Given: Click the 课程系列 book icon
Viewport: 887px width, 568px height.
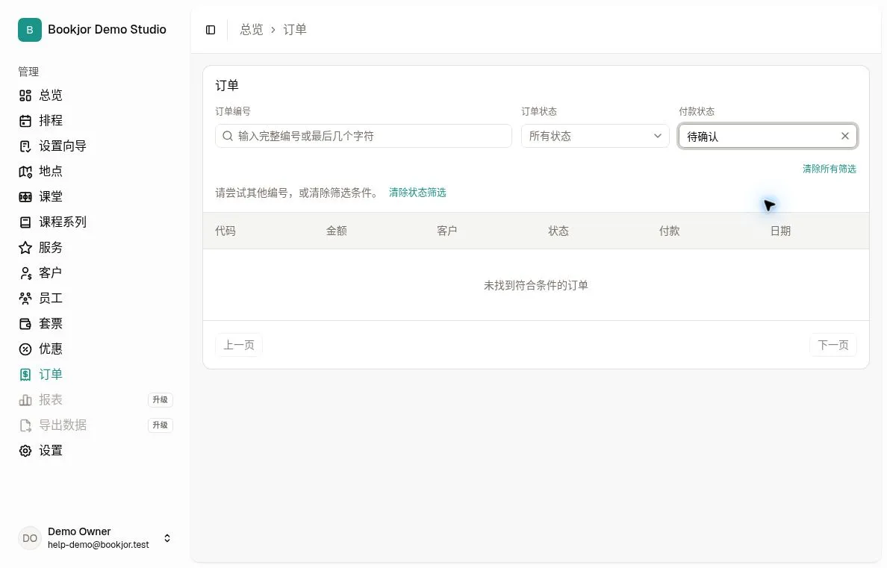Looking at the screenshot, I should tap(25, 222).
